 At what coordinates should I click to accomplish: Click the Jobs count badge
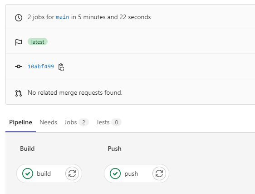click(x=83, y=122)
